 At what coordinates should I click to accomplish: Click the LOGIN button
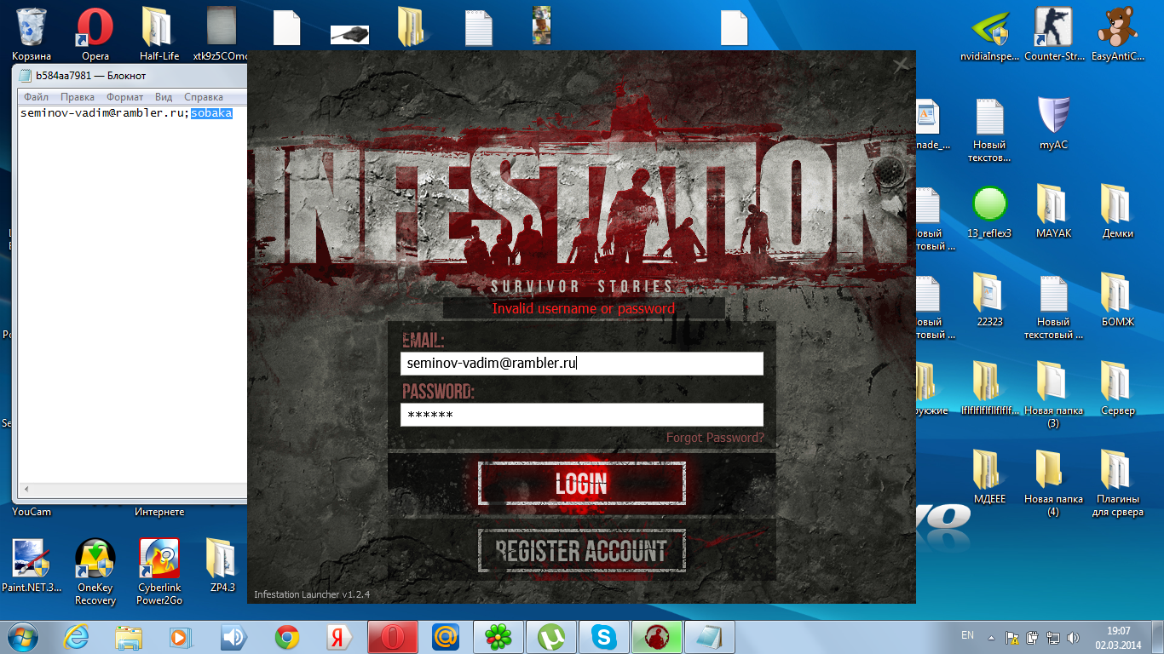click(x=582, y=483)
